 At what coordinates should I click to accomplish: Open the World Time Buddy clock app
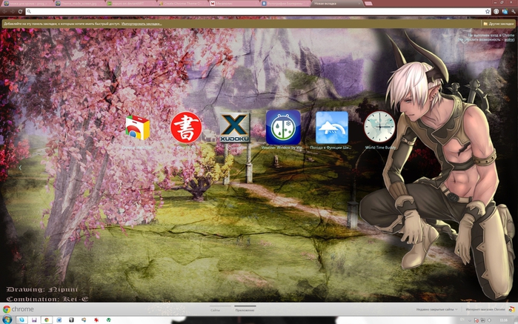point(379,127)
